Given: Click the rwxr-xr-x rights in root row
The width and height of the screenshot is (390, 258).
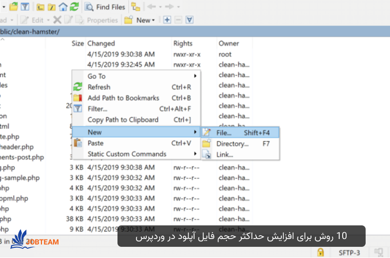Looking at the screenshot, I should tap(187, 55).
